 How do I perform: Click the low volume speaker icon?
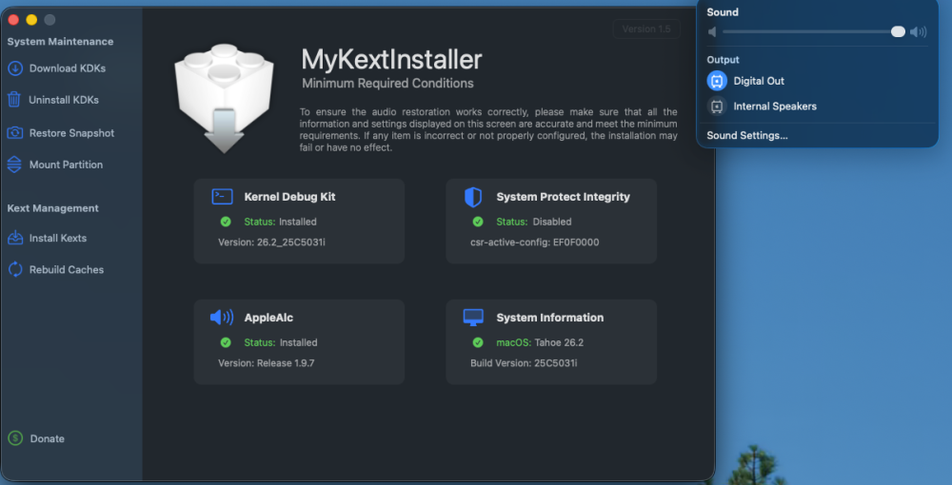(x=712, y=32)
